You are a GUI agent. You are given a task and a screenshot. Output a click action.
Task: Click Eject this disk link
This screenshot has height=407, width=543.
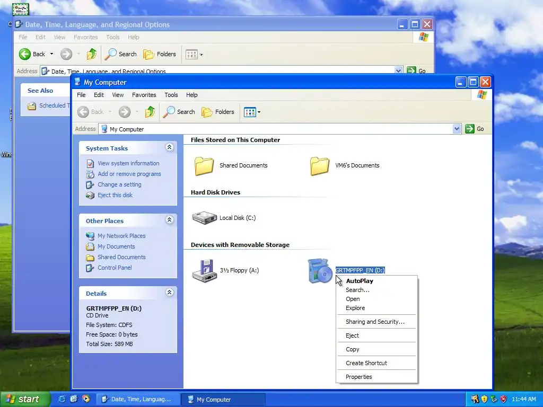(x=115, y=195)
